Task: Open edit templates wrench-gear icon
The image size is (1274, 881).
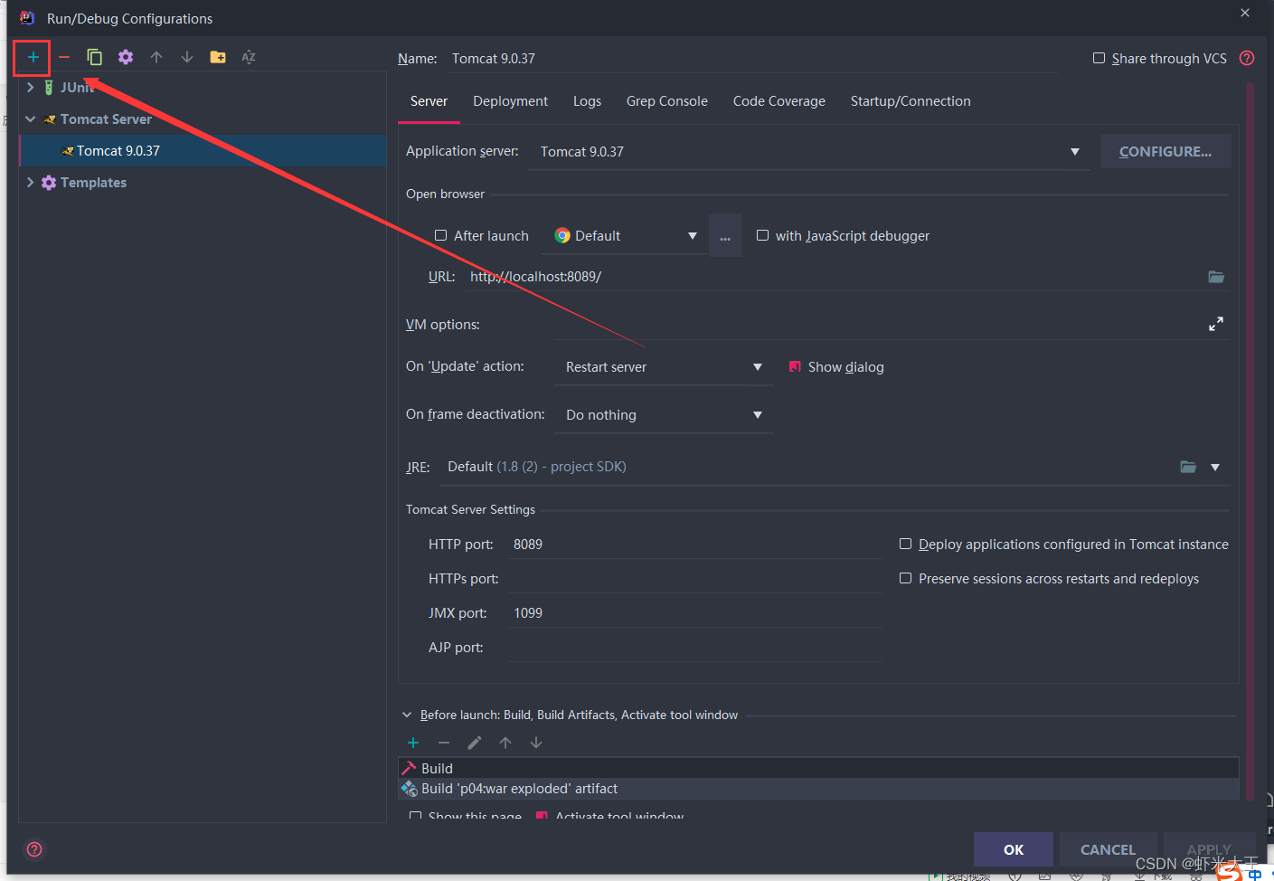Action: pyautogui.click(x=126, y=57)
